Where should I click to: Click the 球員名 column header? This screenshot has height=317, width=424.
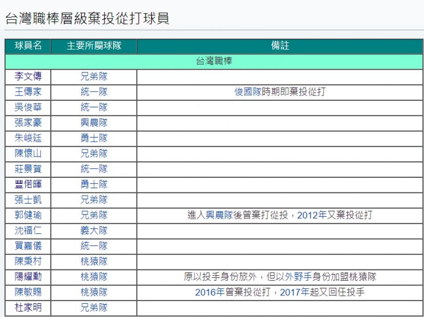click(x=28, y=46)
